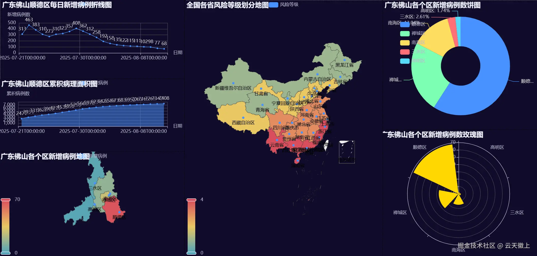Click the 新增病例数 y-axis title of the line chart
The width and height of the screenshot is (537, 256).
pyautogui.click(x=19, y=14)
